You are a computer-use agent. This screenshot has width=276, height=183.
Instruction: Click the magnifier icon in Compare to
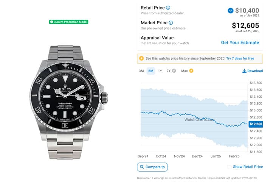142,167
